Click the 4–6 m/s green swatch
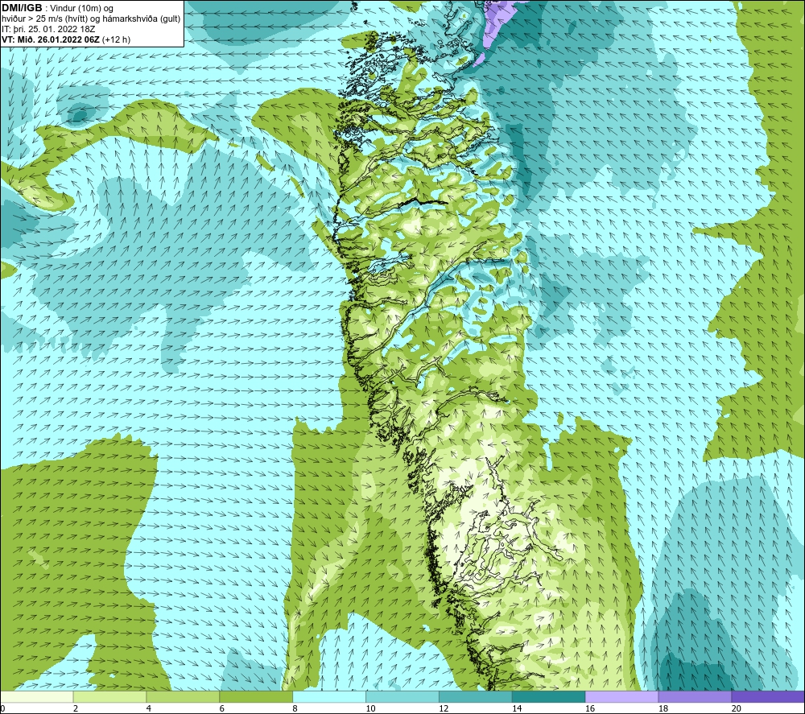805x714 pixels. (183, 696)
